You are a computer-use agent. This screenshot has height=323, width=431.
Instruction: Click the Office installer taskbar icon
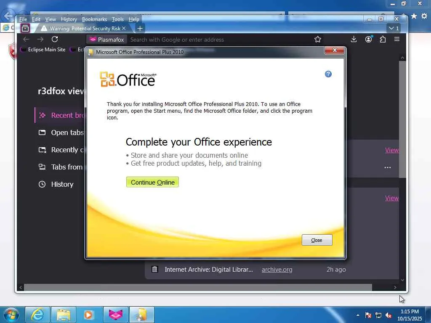pos(141,315)
